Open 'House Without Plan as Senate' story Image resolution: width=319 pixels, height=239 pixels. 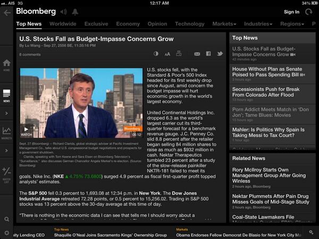[272, 74]
